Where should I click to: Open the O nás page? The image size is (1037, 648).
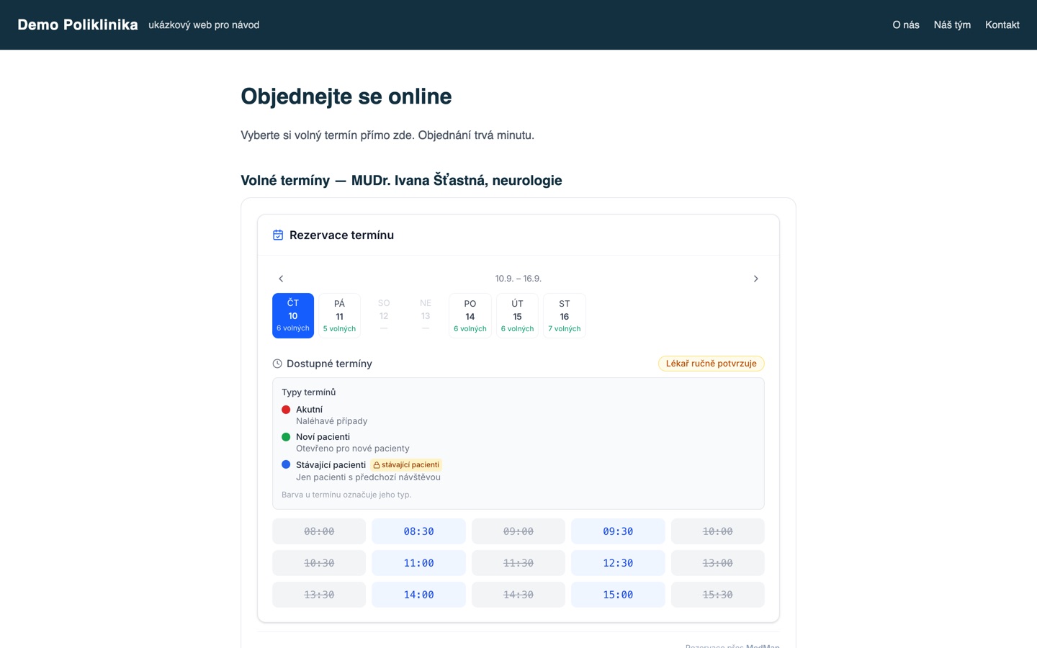tap(906, 24)
